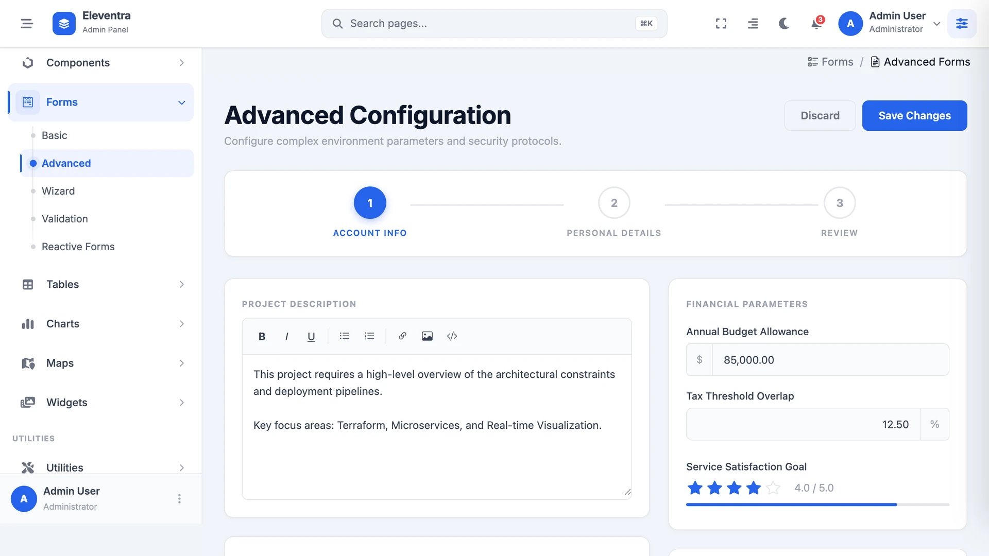
Task: Open notifications bell with badge
Action: pos(816,24)
